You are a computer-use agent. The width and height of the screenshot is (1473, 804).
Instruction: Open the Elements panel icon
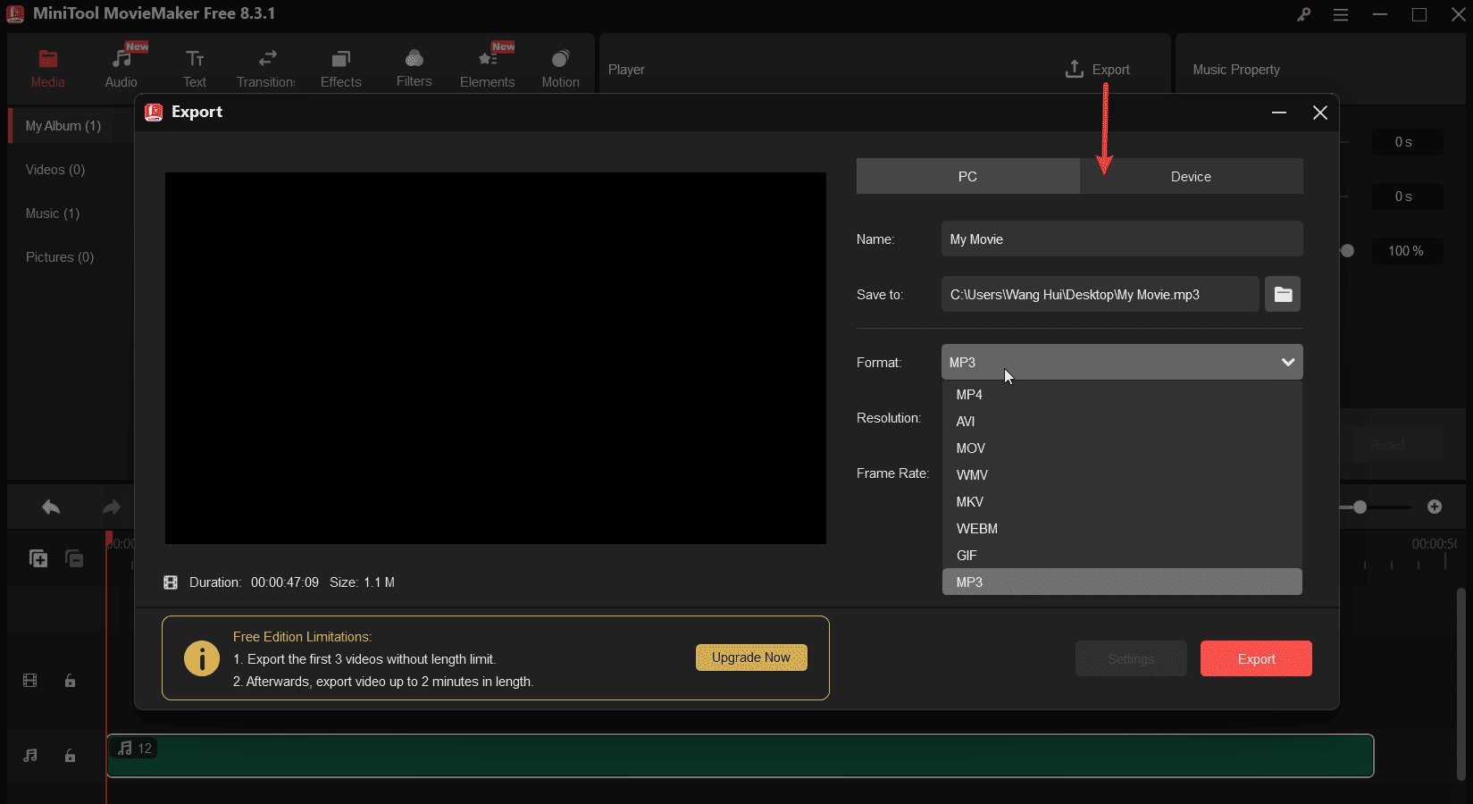(487, 60)
